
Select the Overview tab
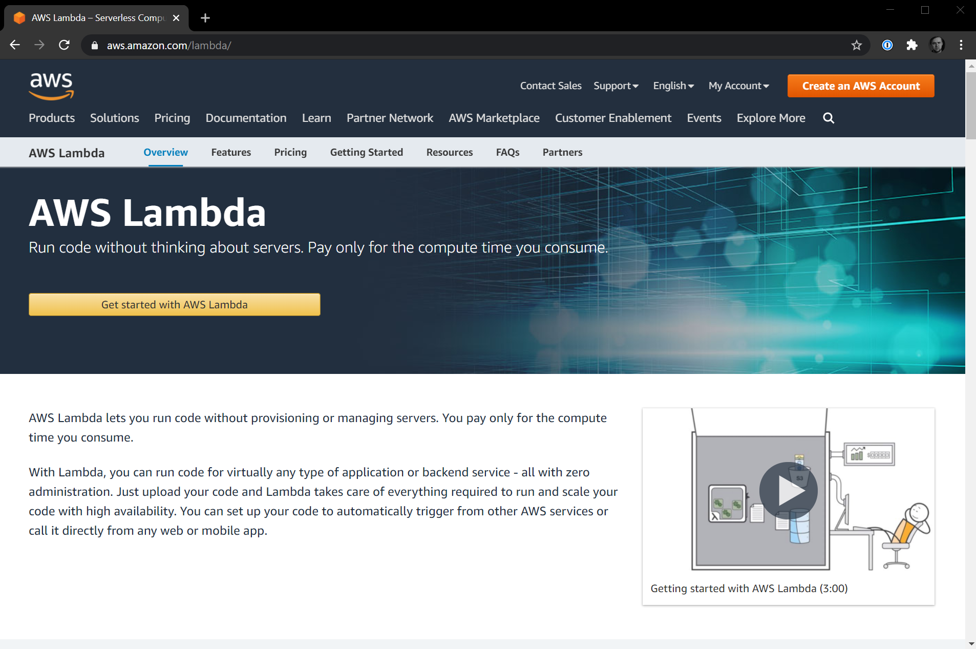(x=165, y=153)
